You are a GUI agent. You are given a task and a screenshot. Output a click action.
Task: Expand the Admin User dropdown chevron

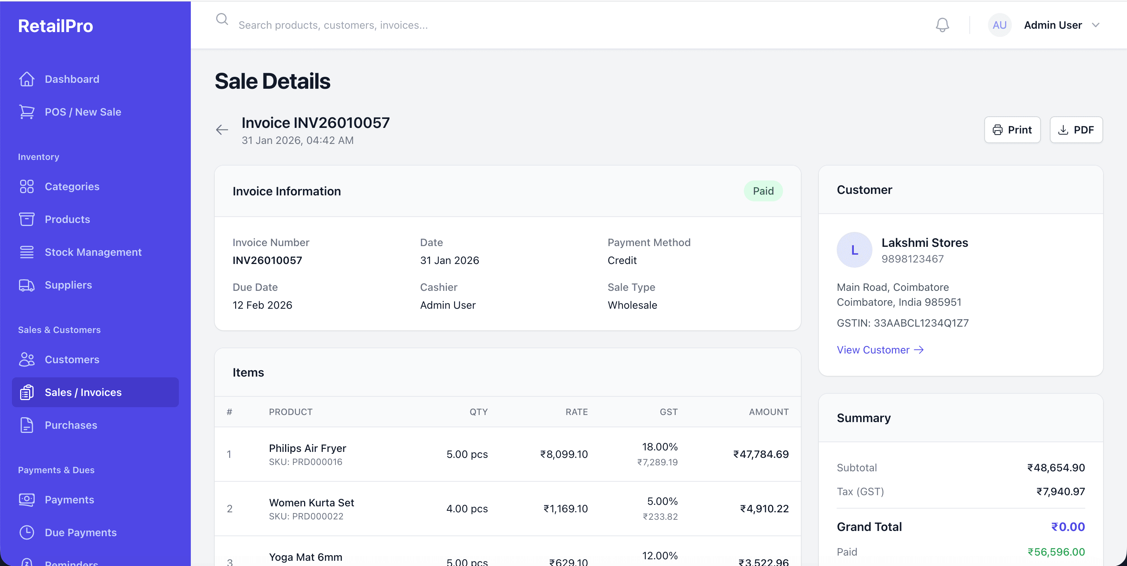[x=1095, y=25]
